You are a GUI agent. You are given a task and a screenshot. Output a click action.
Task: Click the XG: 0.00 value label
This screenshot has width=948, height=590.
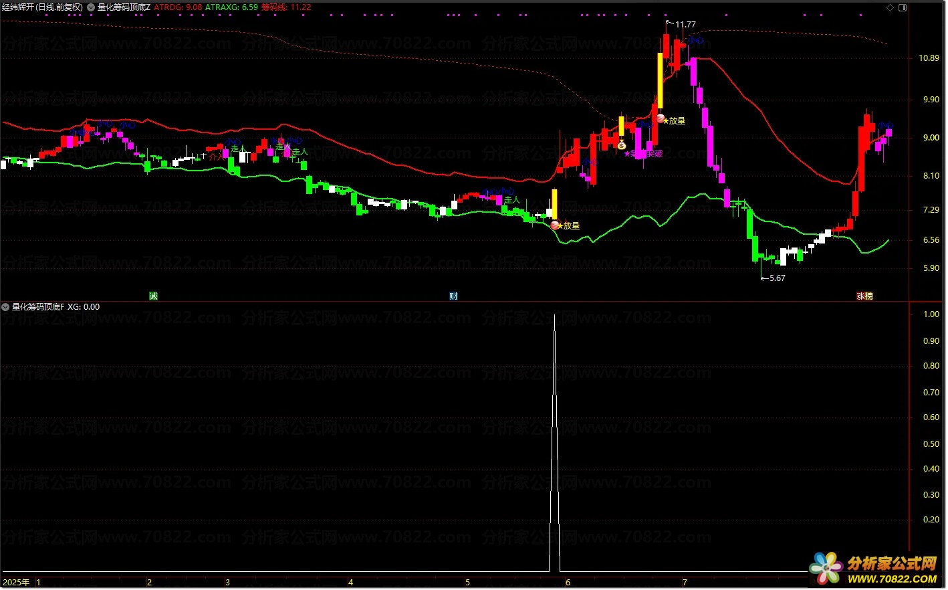(x=84, y=307)
